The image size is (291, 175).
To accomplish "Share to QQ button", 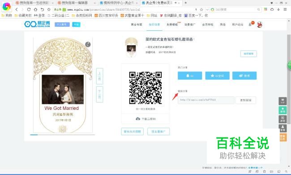I will point(190,75).
